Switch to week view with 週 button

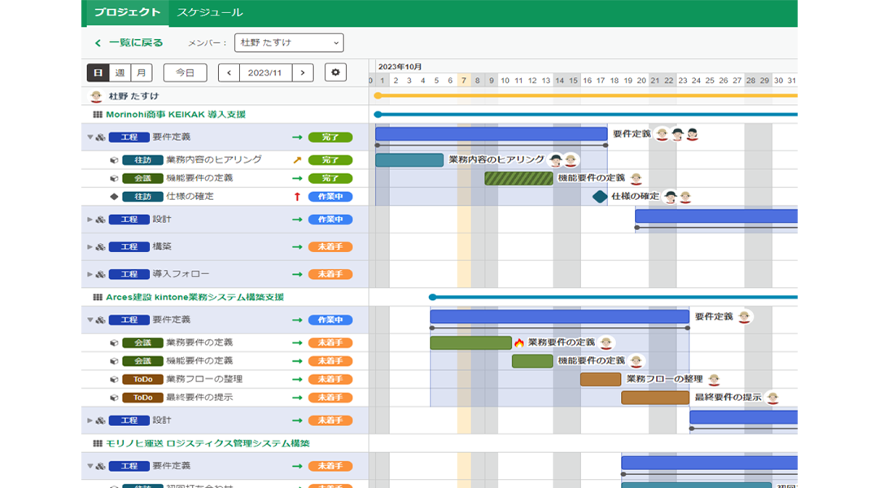(120, 73)
